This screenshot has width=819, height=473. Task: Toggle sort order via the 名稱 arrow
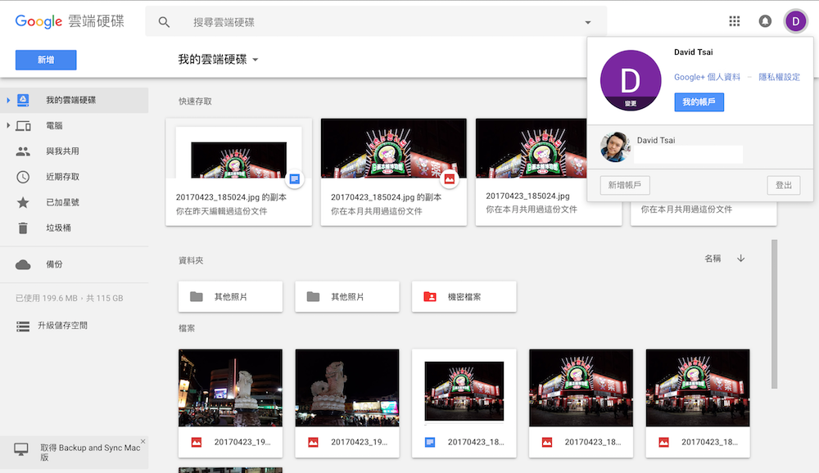tap(740, 257)
